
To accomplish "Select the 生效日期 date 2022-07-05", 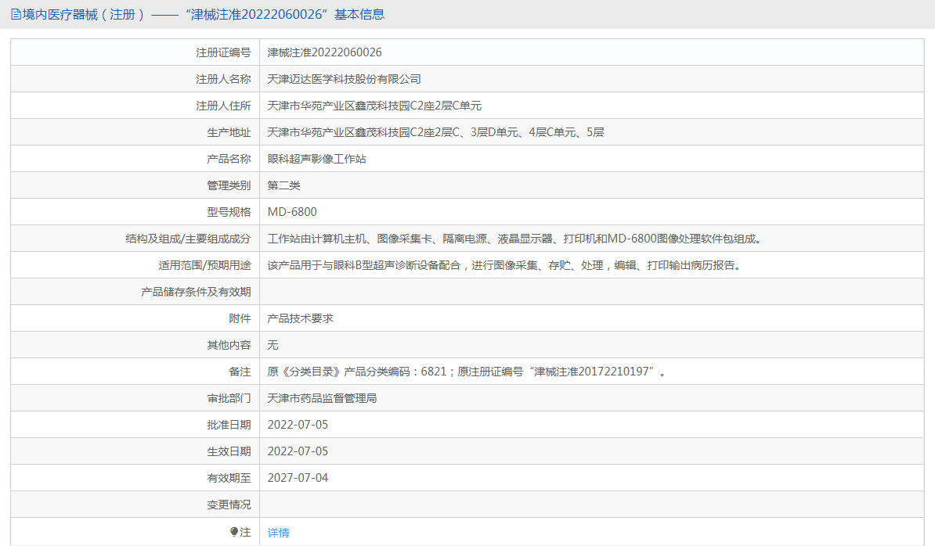I will [x=298, y=451].
